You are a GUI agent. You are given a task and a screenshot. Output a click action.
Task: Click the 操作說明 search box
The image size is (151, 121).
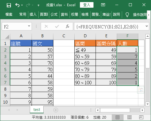[x=140, y=15]
